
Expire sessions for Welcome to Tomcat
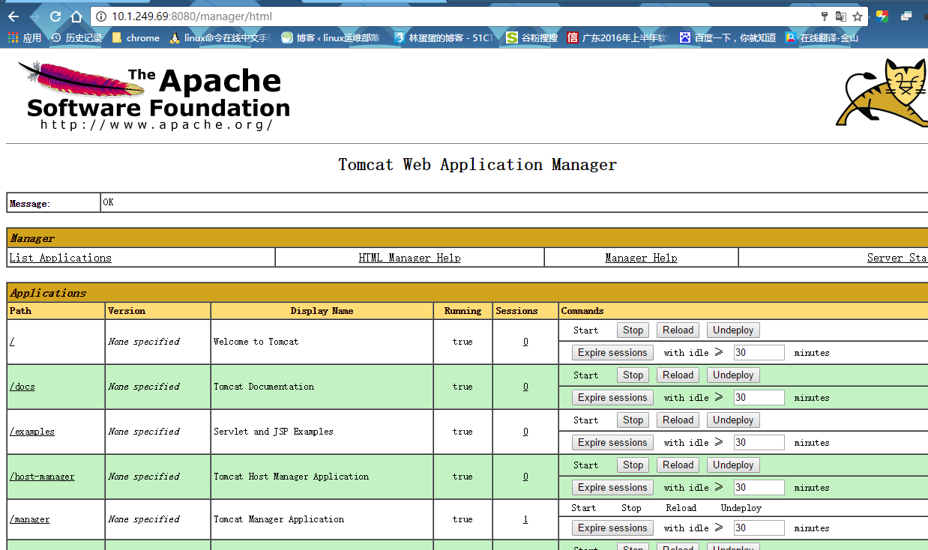(612, 353)
